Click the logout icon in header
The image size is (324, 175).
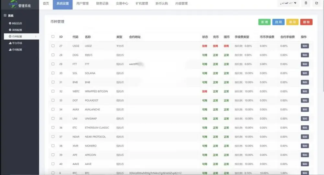pyautogui.click(x=317, y=3)
